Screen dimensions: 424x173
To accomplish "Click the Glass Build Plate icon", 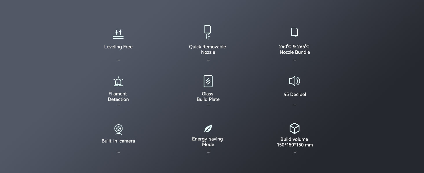I will (x=208, y=81).
